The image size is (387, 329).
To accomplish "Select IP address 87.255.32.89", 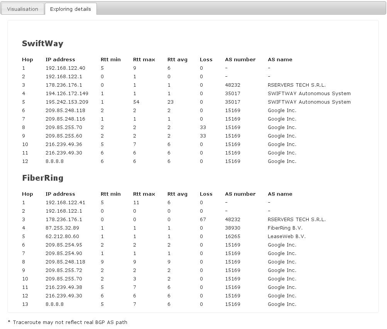I will pyautogui.click(x=62, y=228).
